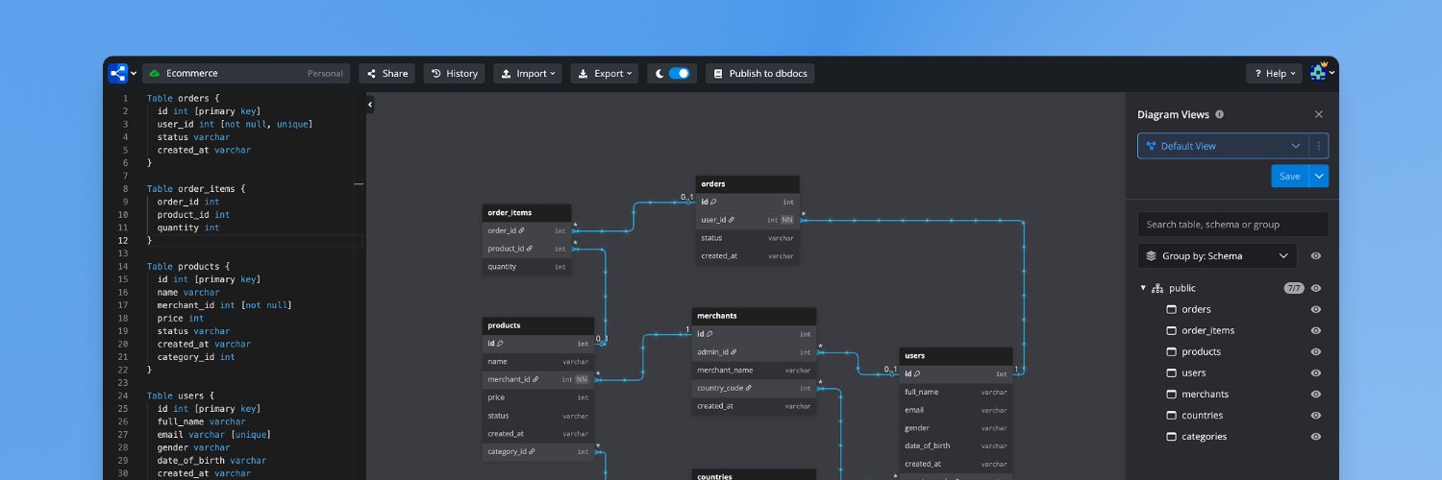
Task: Toggle visibility of the public schema
Action: pos(1316,288)
